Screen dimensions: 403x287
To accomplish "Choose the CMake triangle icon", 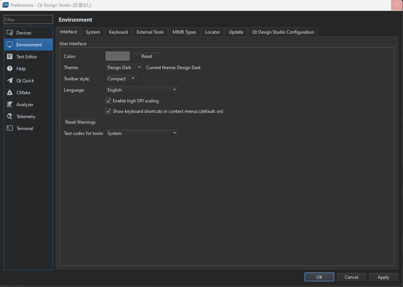I will click(10, 92).
